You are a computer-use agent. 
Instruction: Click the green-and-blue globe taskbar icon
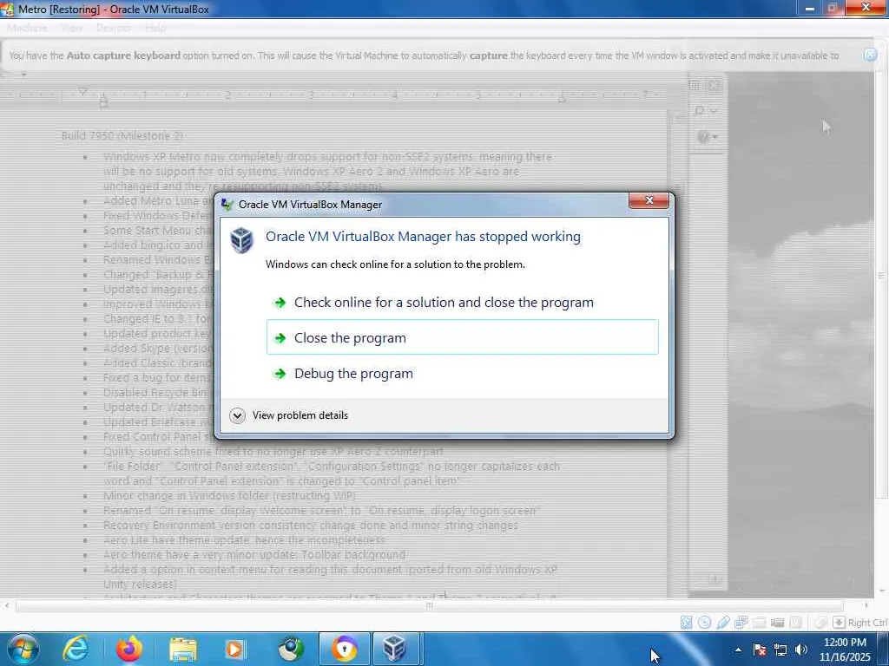tap(290, 649)
